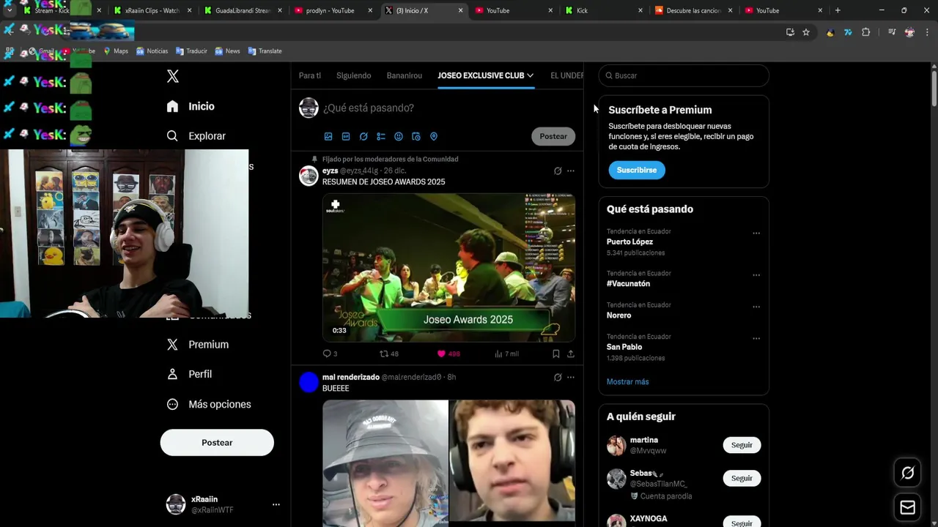
Task: Follow Sebas account
Action: (x=742, y=478)
